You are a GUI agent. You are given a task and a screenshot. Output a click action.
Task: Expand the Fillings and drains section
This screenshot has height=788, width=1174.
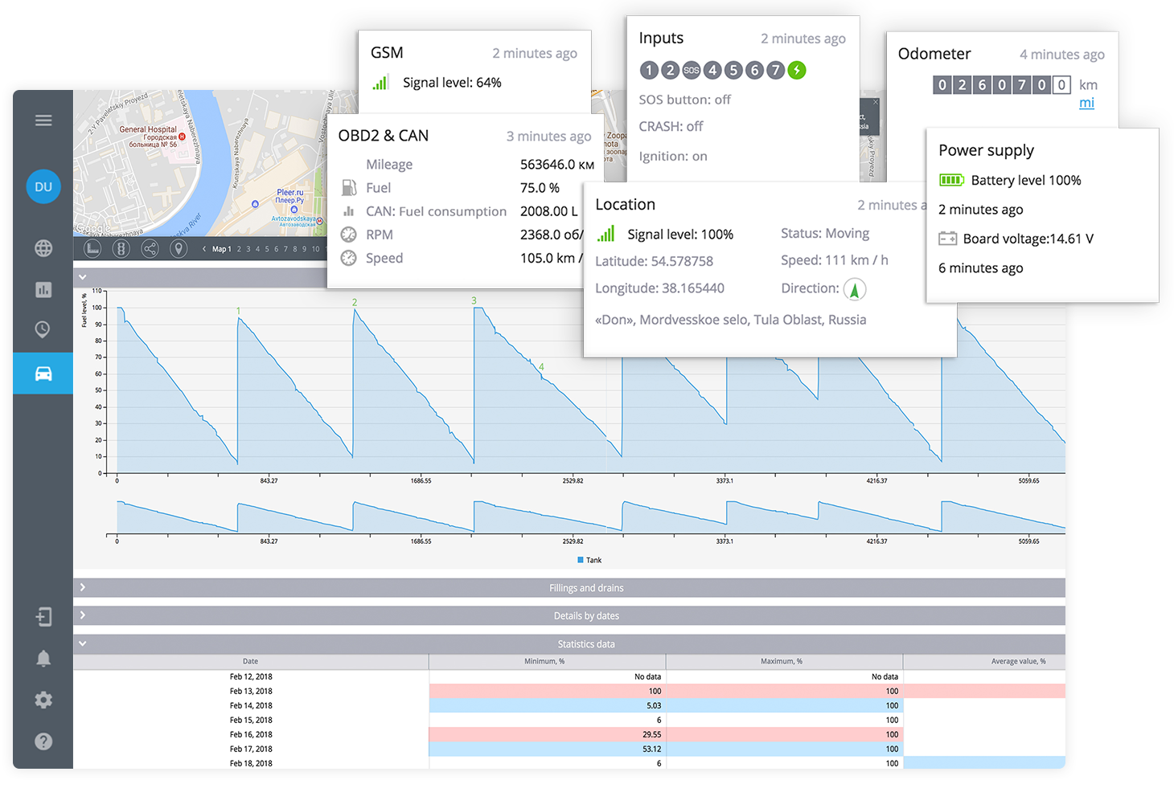[x=82, y=588]
